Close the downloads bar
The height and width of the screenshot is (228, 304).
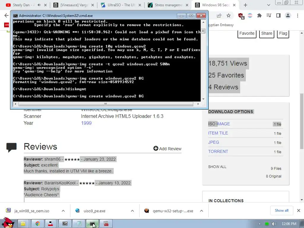click(x=299, y=210)
